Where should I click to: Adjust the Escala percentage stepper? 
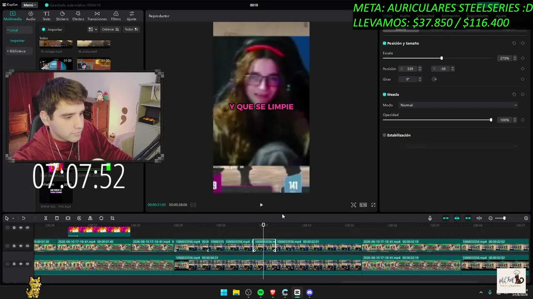pos(515,58)
